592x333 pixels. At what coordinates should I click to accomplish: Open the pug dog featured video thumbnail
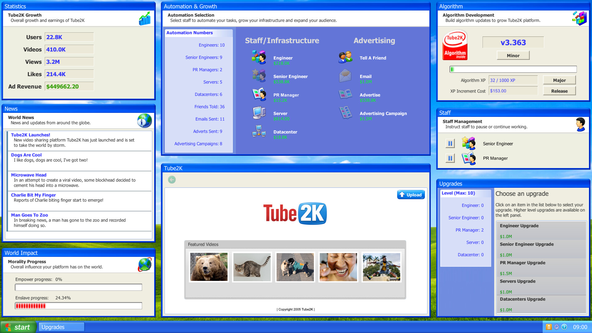click(x=295, y=267)
